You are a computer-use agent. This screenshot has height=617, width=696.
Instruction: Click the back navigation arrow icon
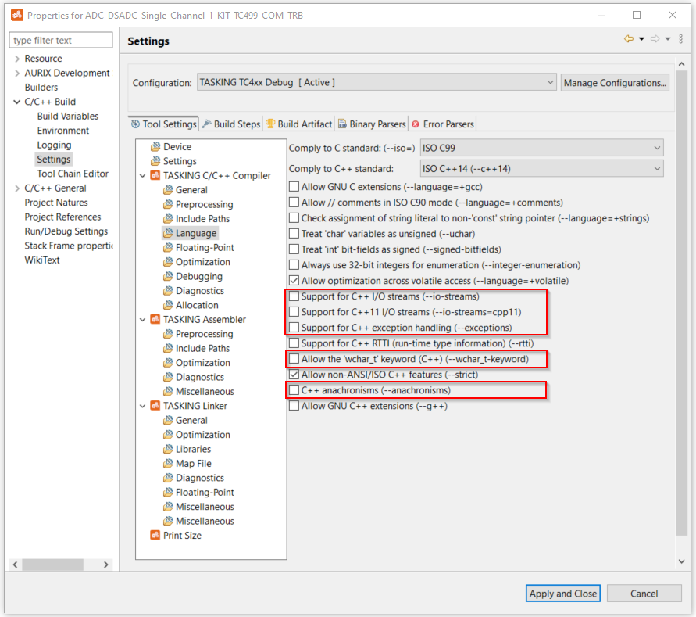(629, 39)
